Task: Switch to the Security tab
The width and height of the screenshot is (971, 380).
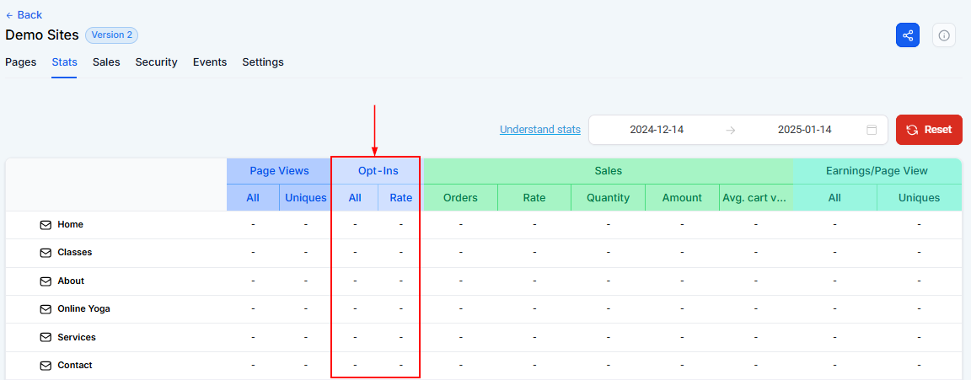Action: tap(157, 62)
